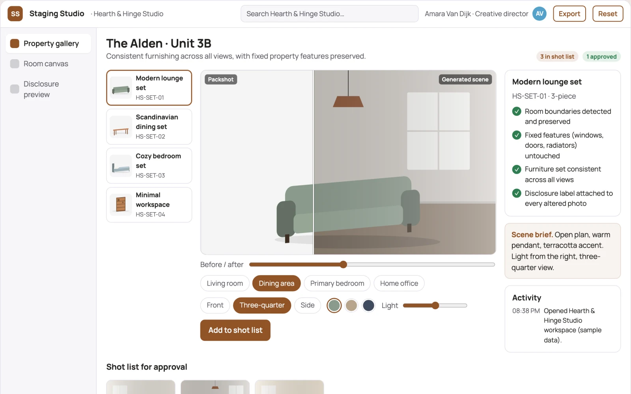Select the Scandinavian dining set card title
The width and height of the screenshot is (631, 394).
[x=157, y=122]
